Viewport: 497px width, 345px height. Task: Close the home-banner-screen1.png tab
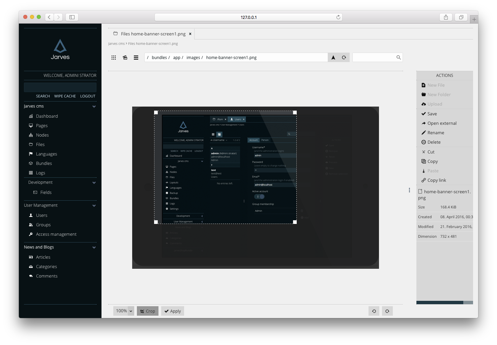[190, 34]
